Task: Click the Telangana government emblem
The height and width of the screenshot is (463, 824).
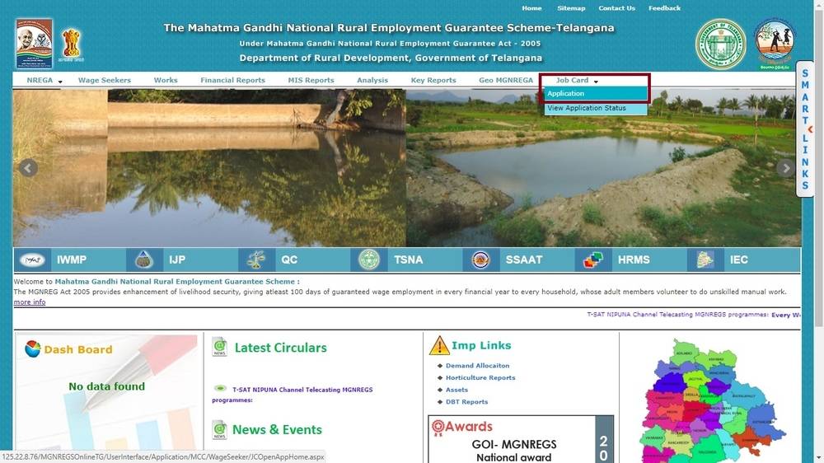Action: click(721, 44)
